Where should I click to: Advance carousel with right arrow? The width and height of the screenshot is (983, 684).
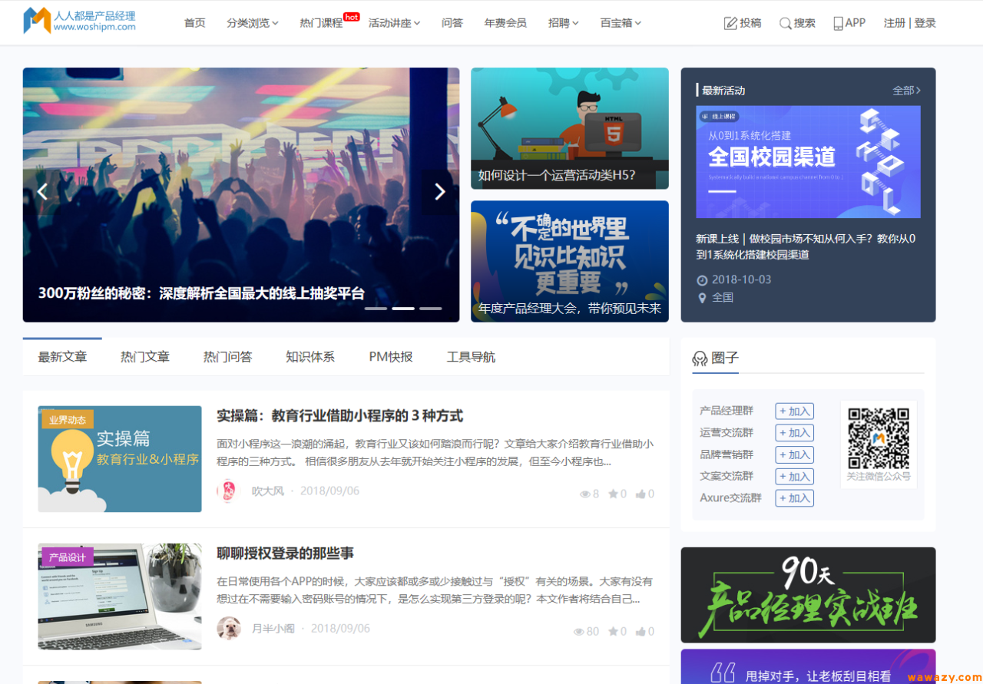pyautogui.click(x=439, y=192)
